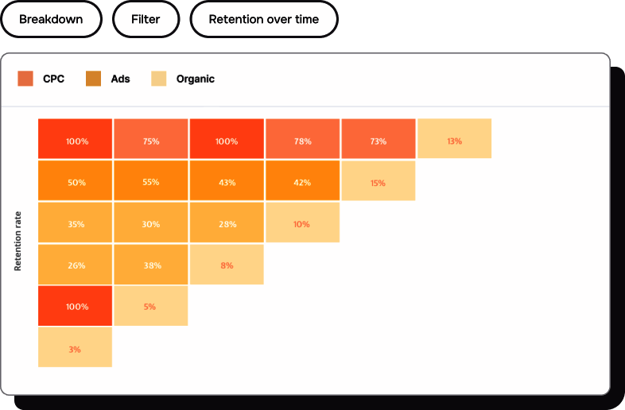The height and width of the screenshot is (410, 625).
Task: Click the 73% retention cell
Action: point(378,141)
